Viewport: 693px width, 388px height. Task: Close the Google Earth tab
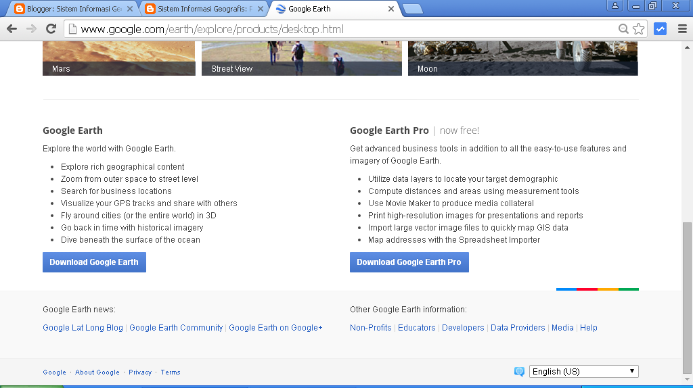(390, 9)
